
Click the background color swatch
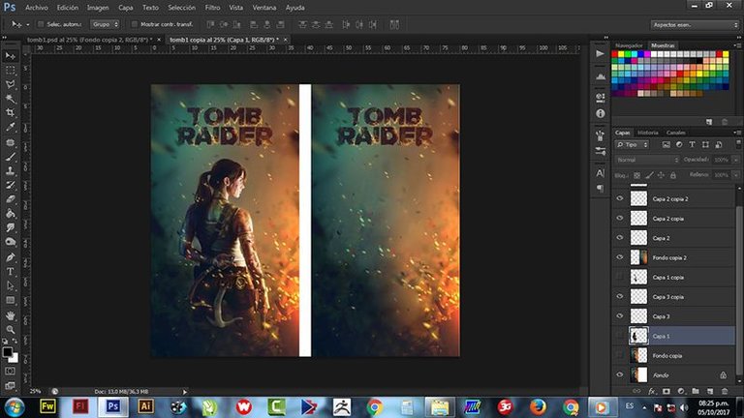coord(15,359)
